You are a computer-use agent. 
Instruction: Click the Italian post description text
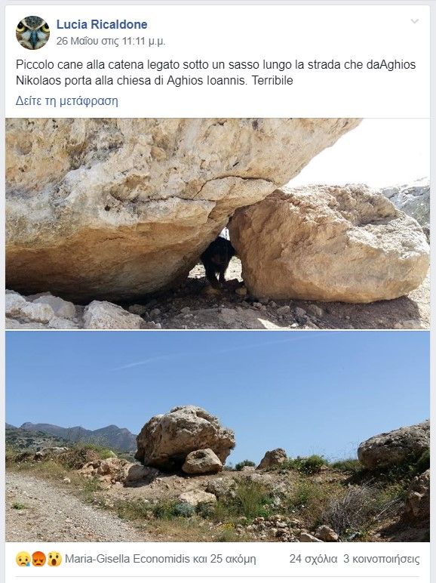216,72
